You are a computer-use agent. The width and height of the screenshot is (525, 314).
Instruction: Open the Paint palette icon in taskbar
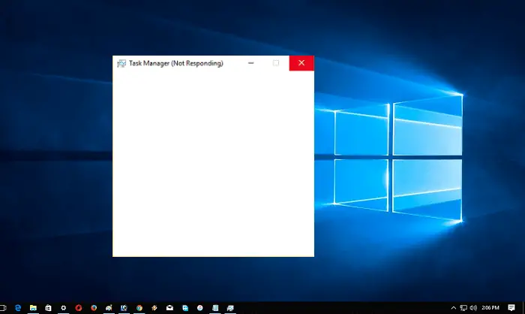[x=109, y=308]
